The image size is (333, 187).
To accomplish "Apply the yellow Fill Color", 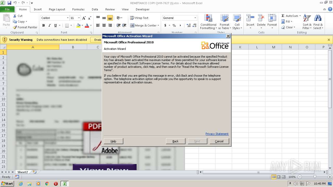I will coord(78,25).
